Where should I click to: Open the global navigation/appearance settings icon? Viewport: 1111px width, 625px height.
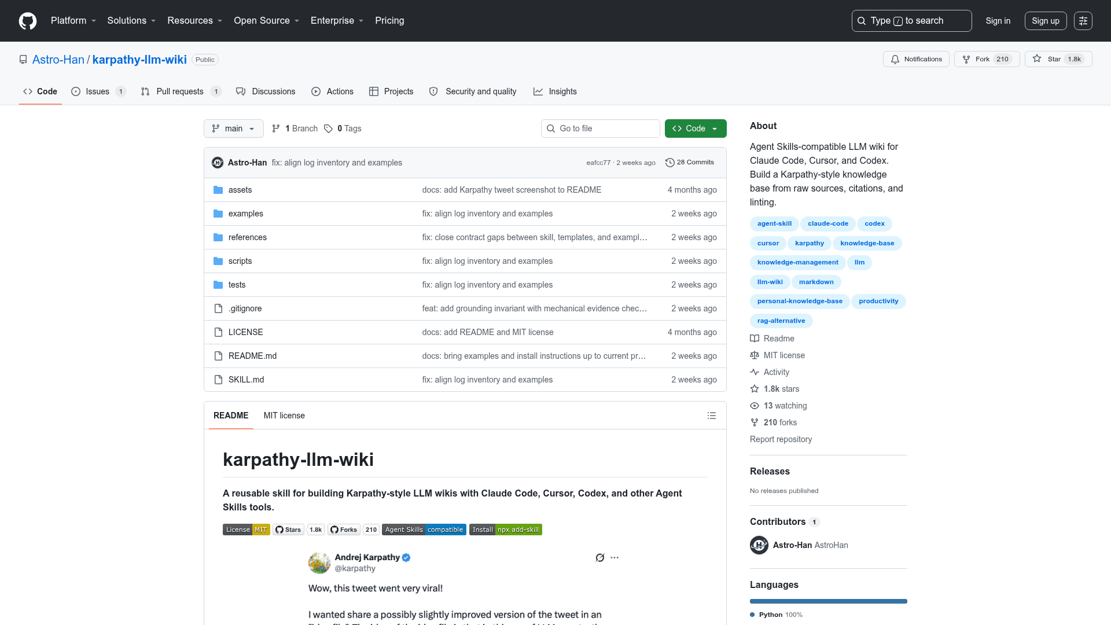point(1083,21)
